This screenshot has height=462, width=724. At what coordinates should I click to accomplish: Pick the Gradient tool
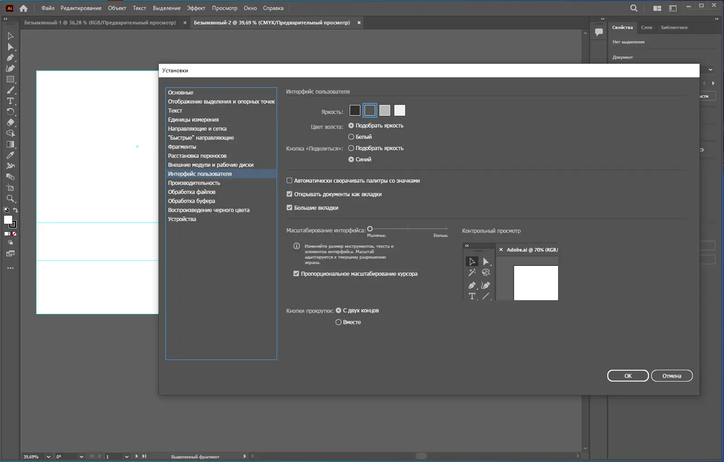pos(10,145)
